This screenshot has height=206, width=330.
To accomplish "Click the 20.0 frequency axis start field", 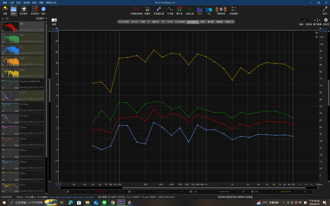I will (58, 184).
